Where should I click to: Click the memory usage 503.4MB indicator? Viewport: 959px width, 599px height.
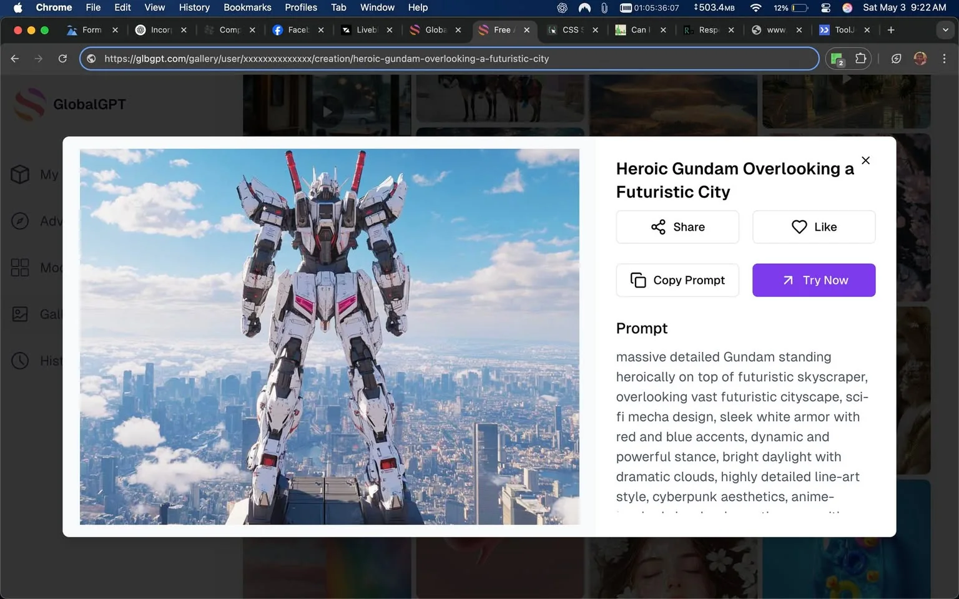pyautogui.click(x=714, y=7)
